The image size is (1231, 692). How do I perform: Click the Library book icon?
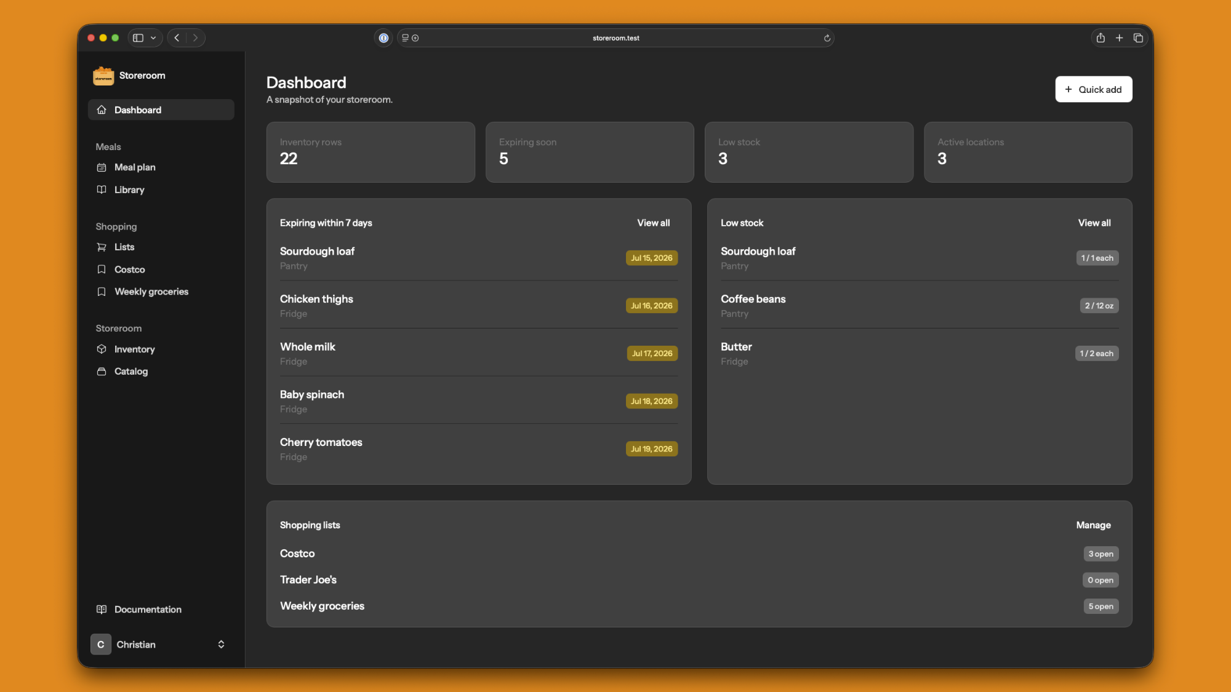pyautogui.click(x=102, y=189)
